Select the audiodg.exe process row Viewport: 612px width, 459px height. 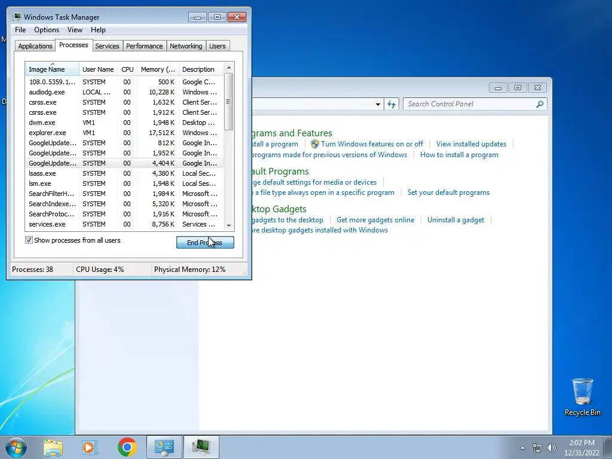124,92
